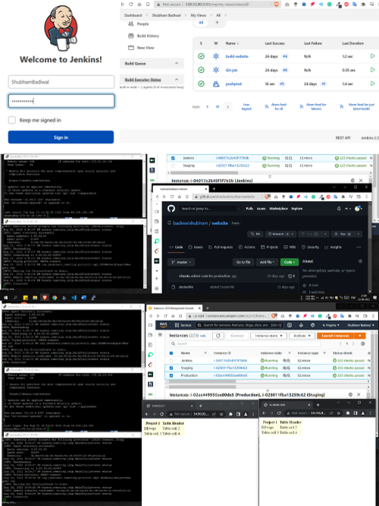The height and width of the screenshot is (506, 379).
Task: Open the Git-job job link
Action: point(231,70)
